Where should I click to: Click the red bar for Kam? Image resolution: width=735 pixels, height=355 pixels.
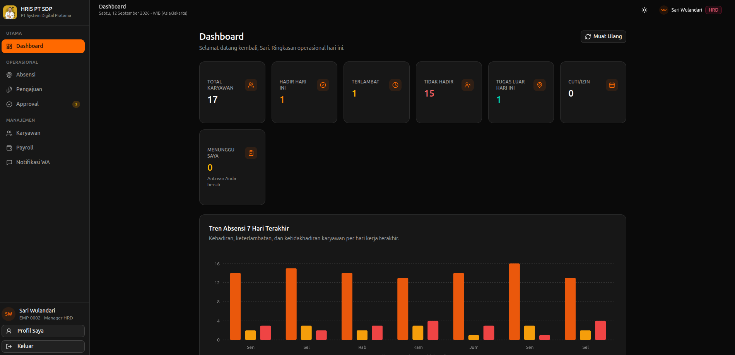click(x=433, y=330)
